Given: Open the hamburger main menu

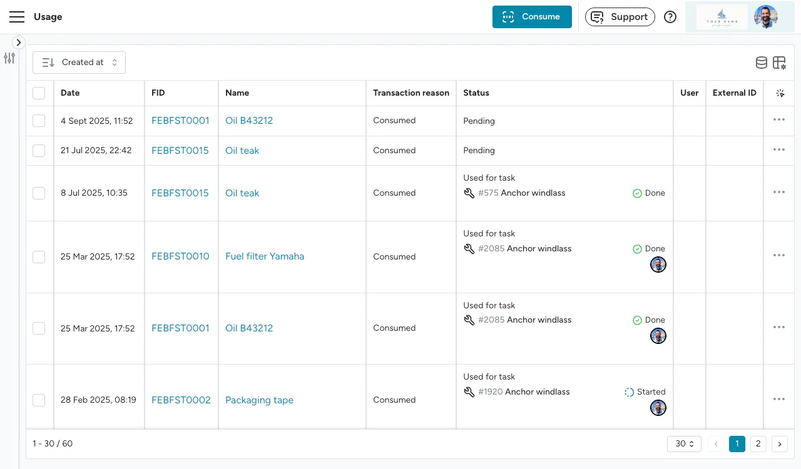Looking at the screenshot, I should click(x=17, y=17).
